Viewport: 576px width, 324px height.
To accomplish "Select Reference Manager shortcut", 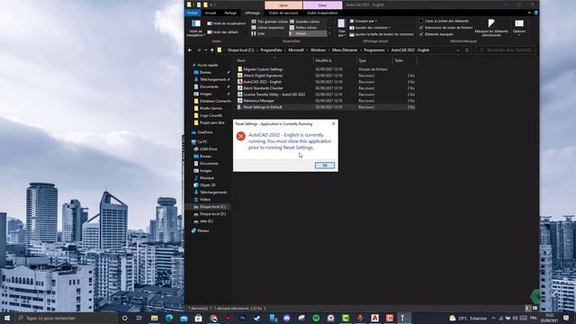I will click(x=258, y=100).
